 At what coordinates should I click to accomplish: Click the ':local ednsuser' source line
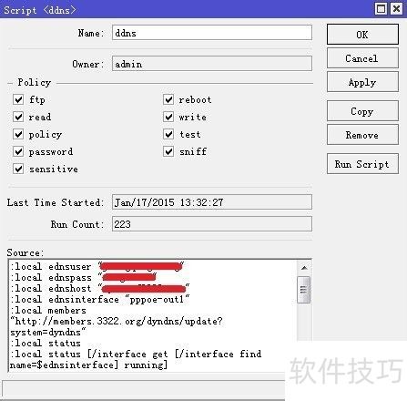(x=97, y=267)
